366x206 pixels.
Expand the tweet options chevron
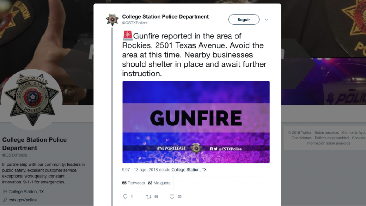pyautogui.click(x=267, y=20)
